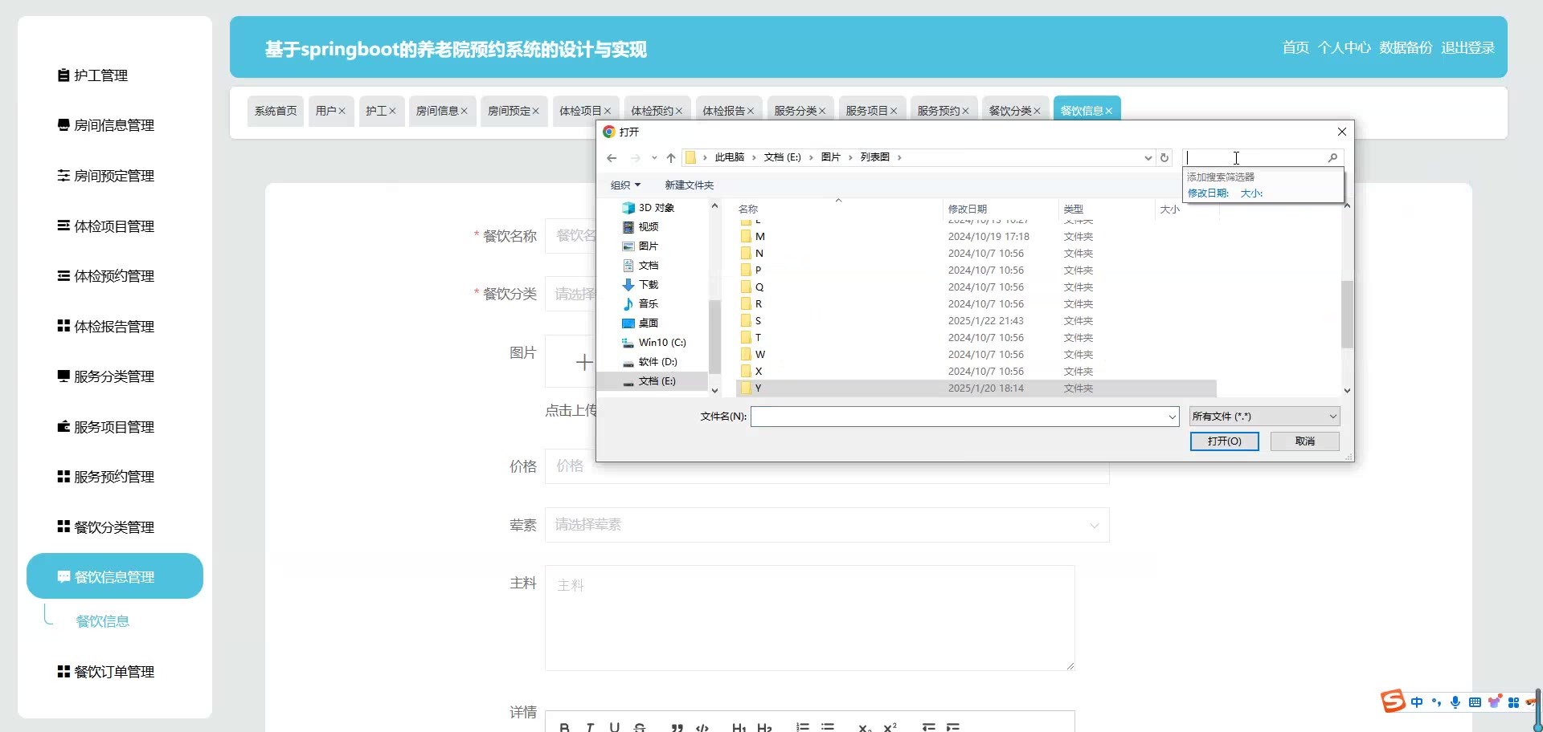Open the 荤素 select dropdown
Screen dimensions: 1543x732
point(827,525)
